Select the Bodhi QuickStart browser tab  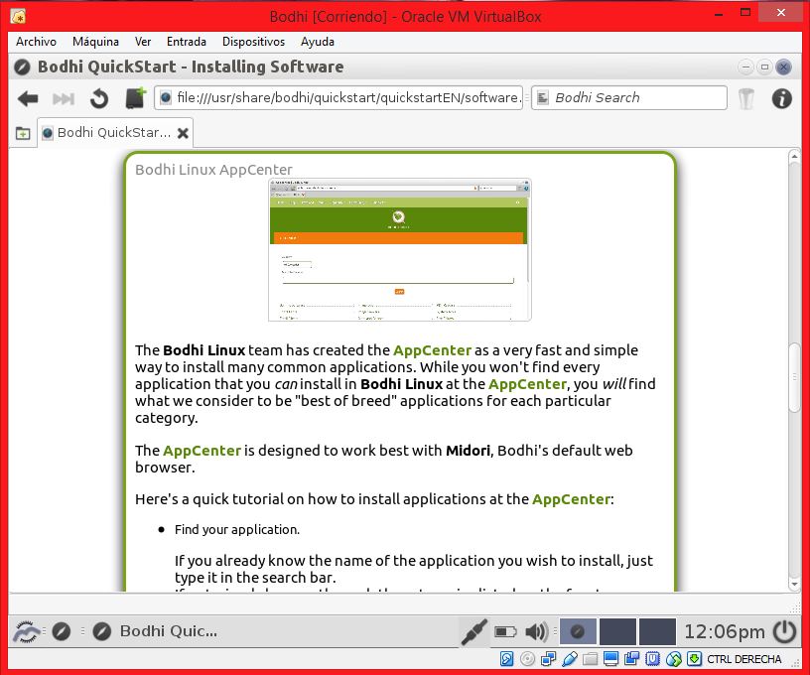tap(112, 132)
